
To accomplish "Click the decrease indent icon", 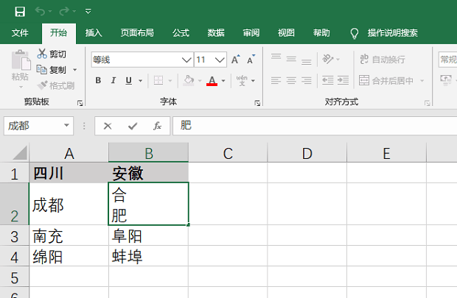I will click(328, 80).
